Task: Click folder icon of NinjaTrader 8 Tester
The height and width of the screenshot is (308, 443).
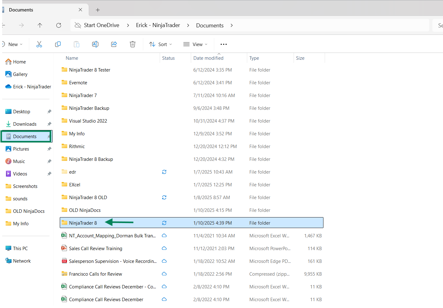Action: pyautogui.click(x=64, y=70)
